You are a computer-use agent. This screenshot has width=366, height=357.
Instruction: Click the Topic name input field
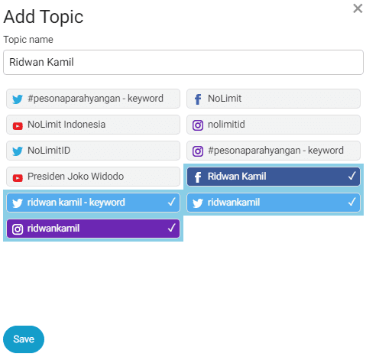coord(183,62)
